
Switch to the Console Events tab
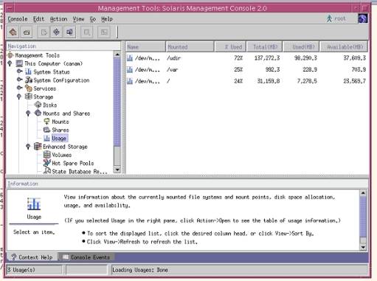coord(87,257)
